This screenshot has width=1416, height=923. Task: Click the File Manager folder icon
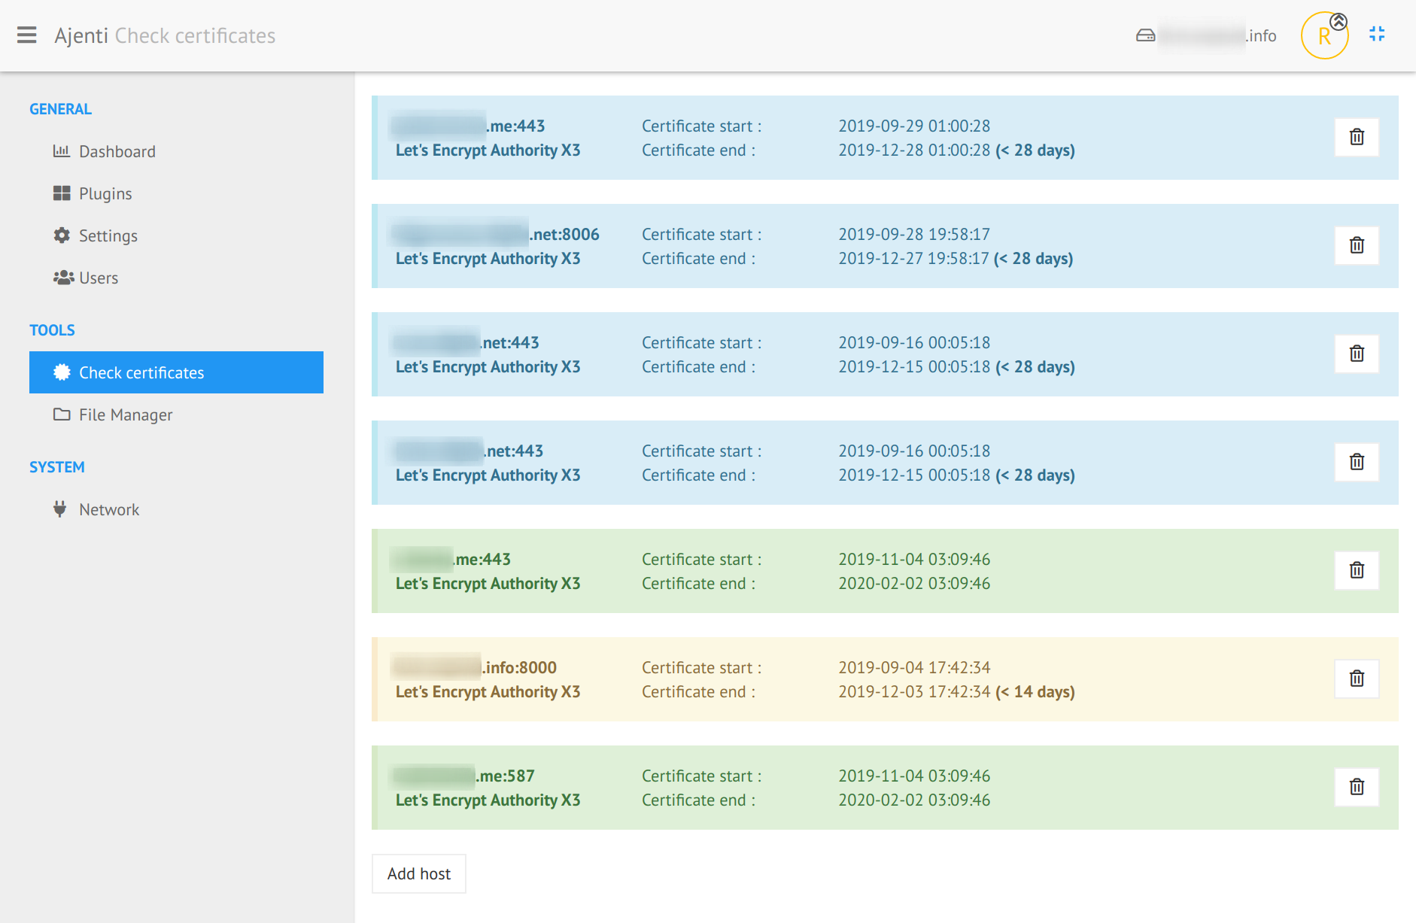(62, 414)
